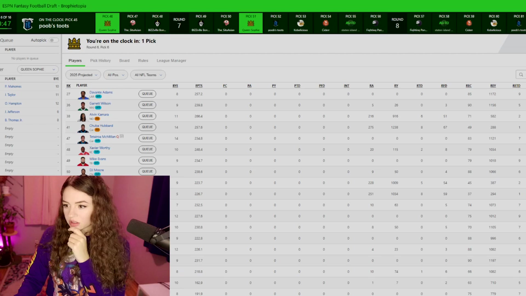The image size is (526, 296).
Task: Queue Mike Evans
Action: coord(147,160)
